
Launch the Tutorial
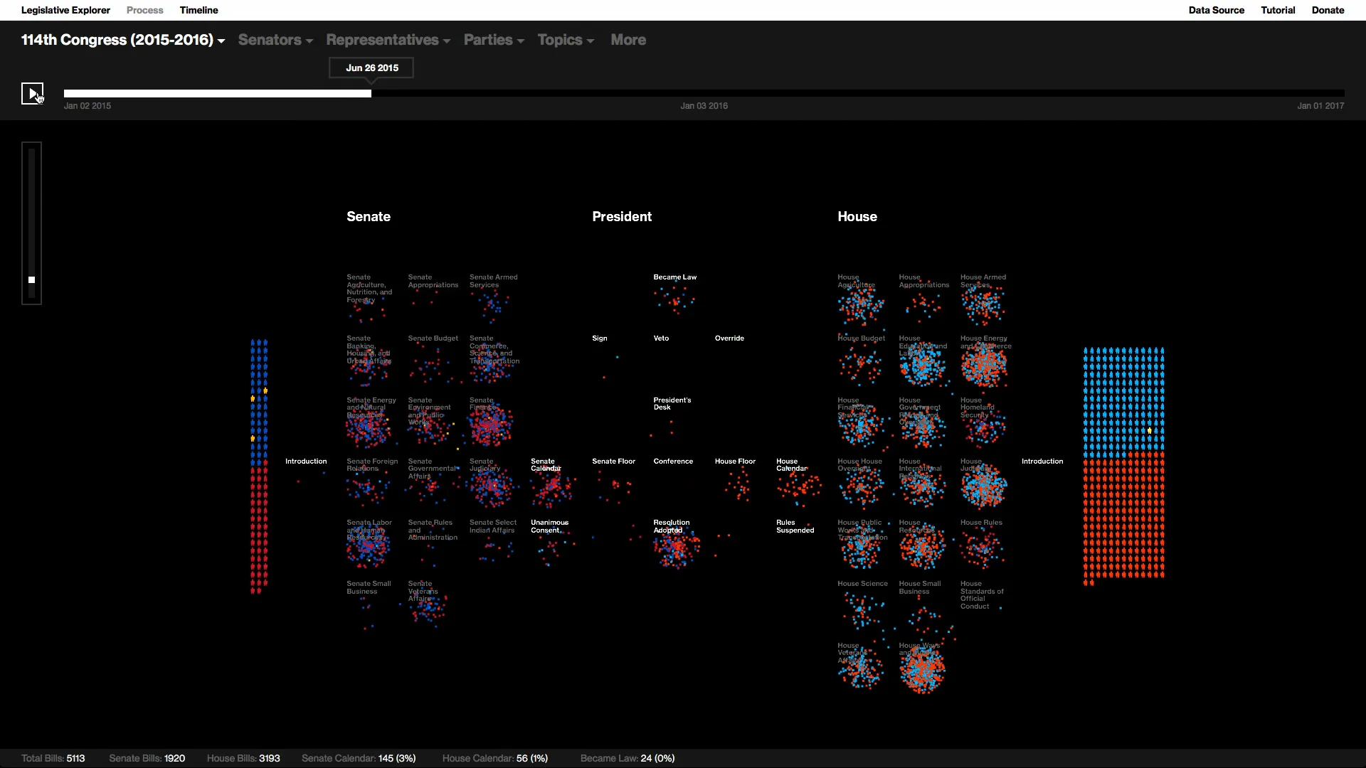click(1278, 10)
